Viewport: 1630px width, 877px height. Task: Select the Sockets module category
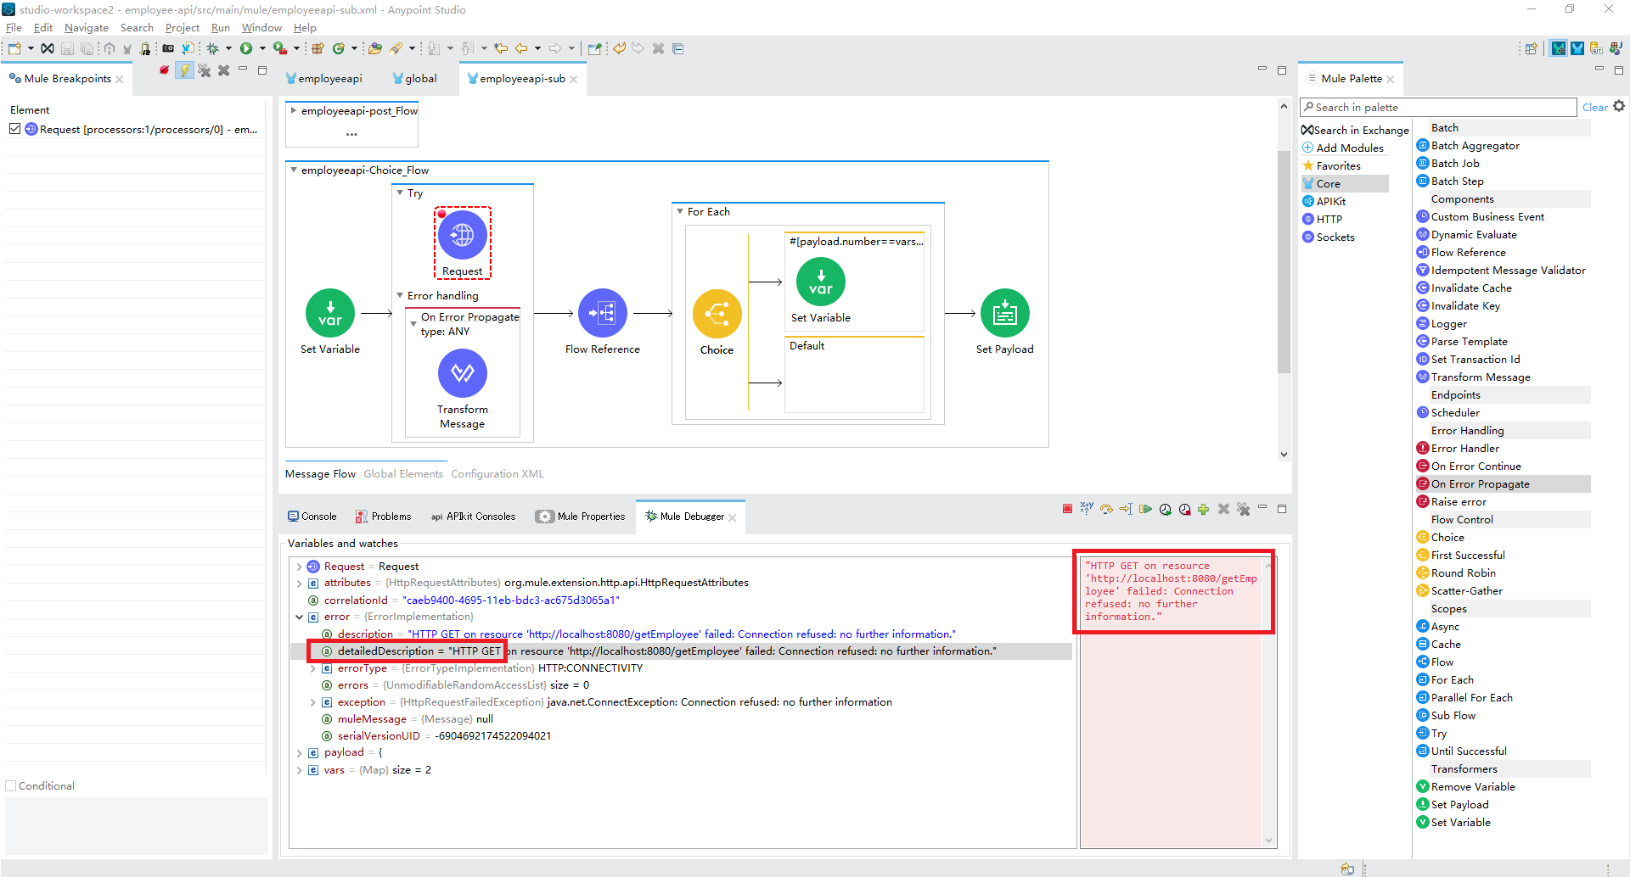(x=1329, y=237)
